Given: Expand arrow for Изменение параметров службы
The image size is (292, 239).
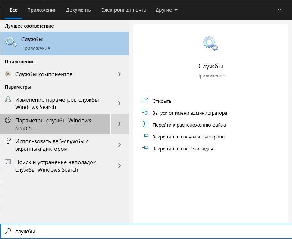Looking at the screenshot, I should [119, 103].
